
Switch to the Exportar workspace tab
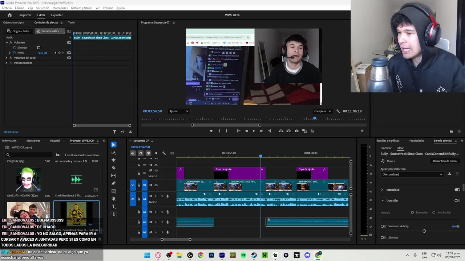click(x=57, y=15)
